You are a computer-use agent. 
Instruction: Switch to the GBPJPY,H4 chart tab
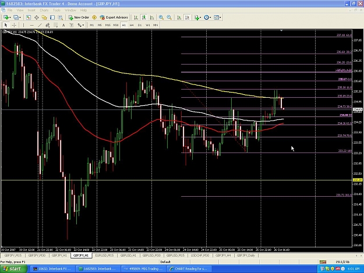223,256
